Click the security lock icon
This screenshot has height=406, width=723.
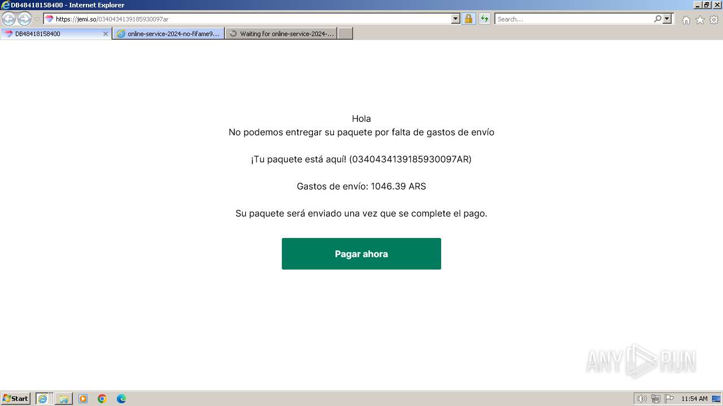click(468, 19)
